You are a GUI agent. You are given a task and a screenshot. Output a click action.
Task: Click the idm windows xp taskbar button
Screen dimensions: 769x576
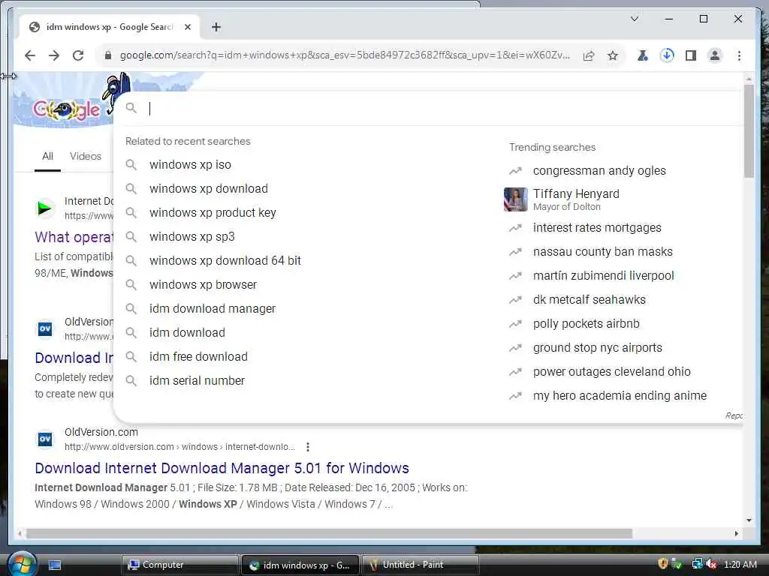[300, 565]
